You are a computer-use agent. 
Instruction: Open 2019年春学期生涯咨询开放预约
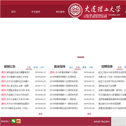pos(64,108)
